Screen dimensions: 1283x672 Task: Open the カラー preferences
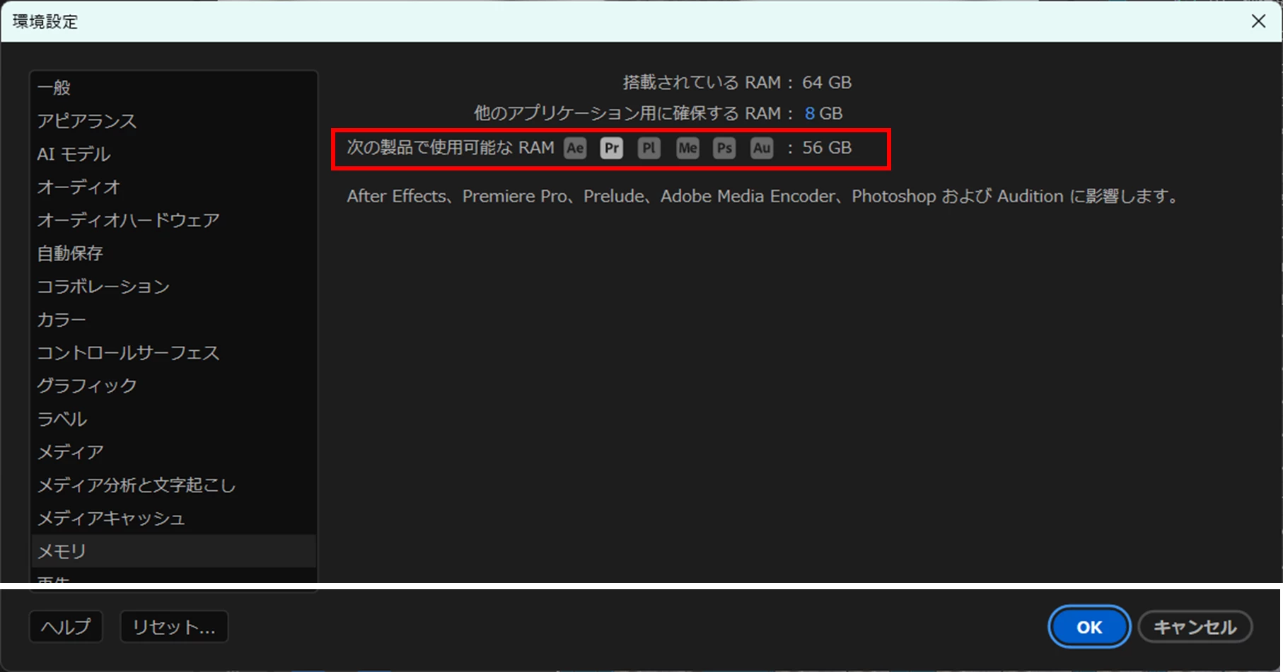point(173,320)
